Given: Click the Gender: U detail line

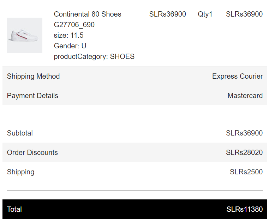Looking at the screenshot, I should [70, 46].
